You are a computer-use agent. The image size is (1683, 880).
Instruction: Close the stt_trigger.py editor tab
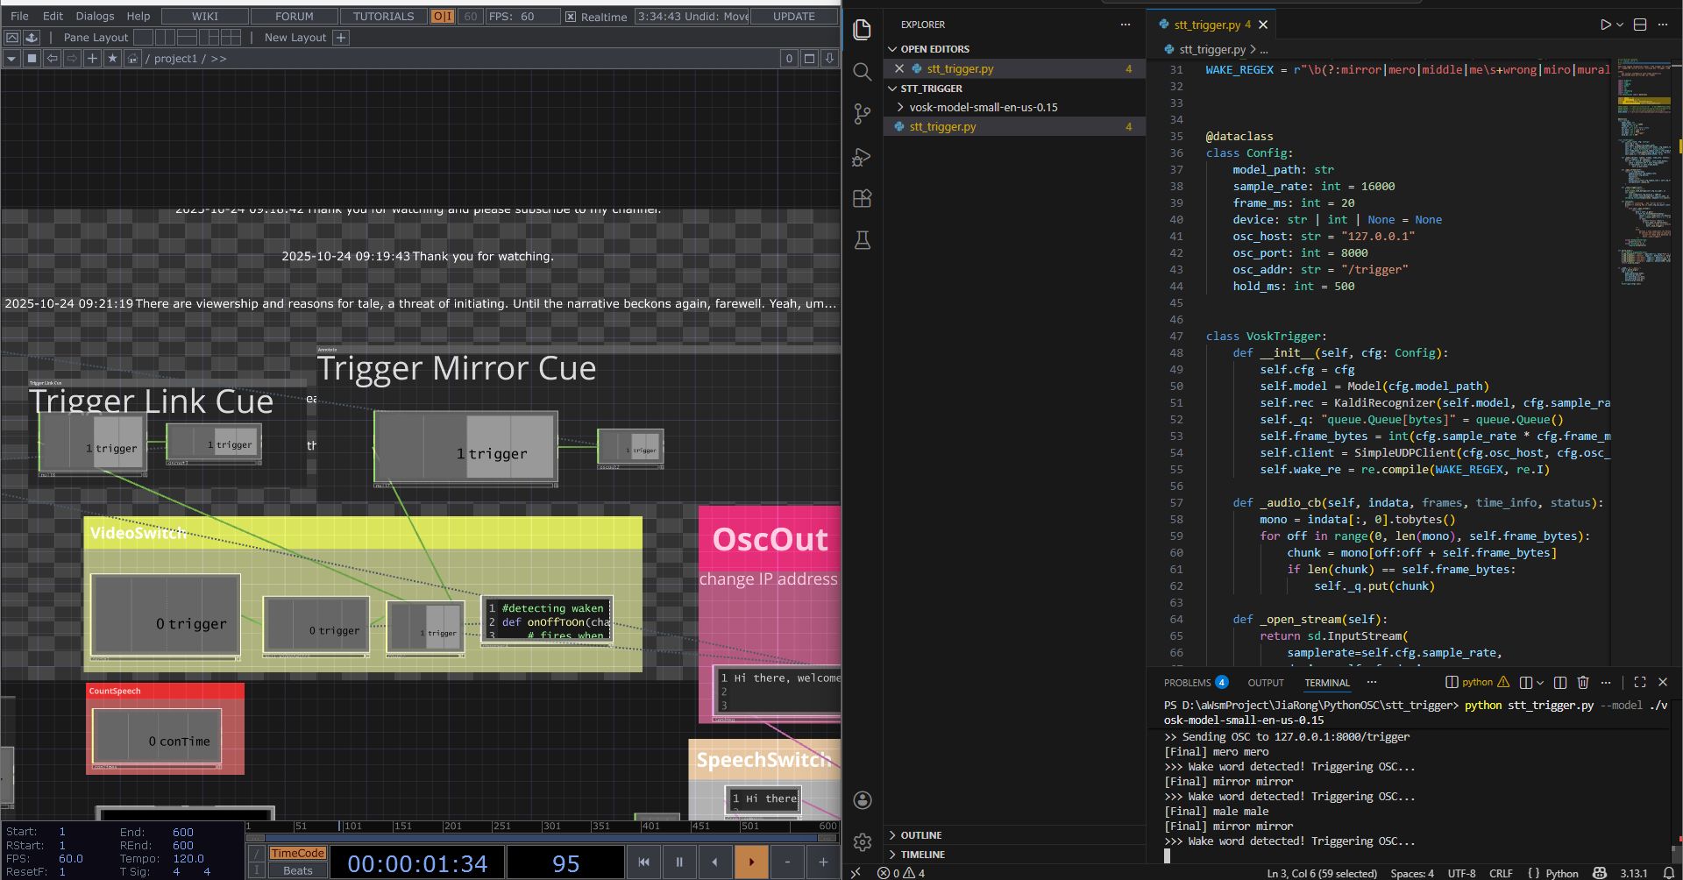click(x=1263, y=25)
